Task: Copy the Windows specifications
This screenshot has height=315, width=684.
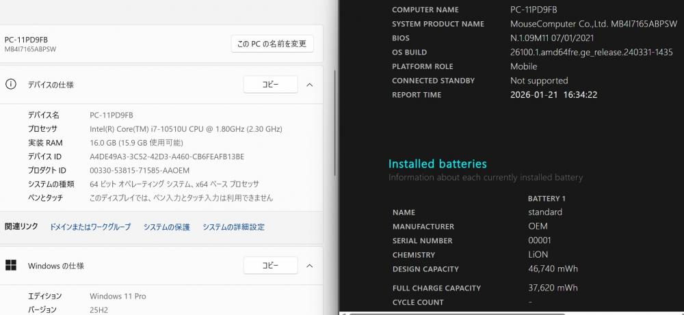Action: (270, 265)
